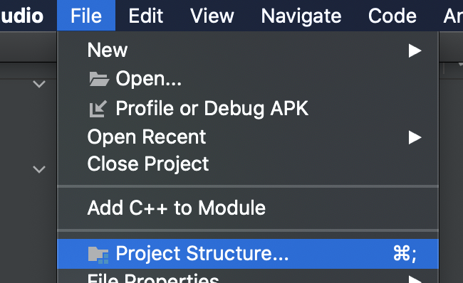Open the File menu
Screen dimensions: 463x283
coord(86,16)
